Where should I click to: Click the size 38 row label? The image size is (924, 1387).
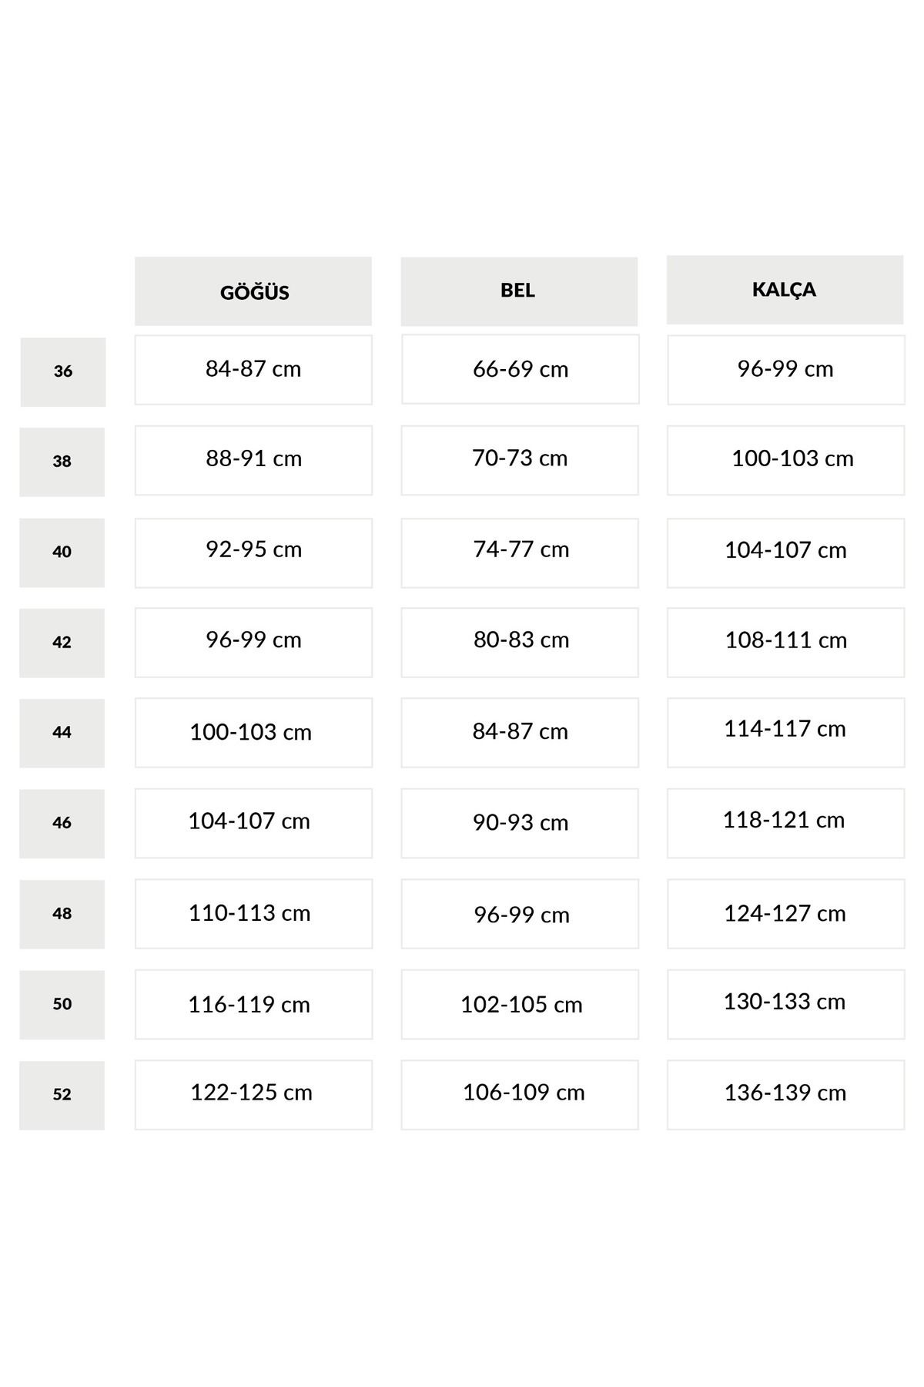[62, 462]
